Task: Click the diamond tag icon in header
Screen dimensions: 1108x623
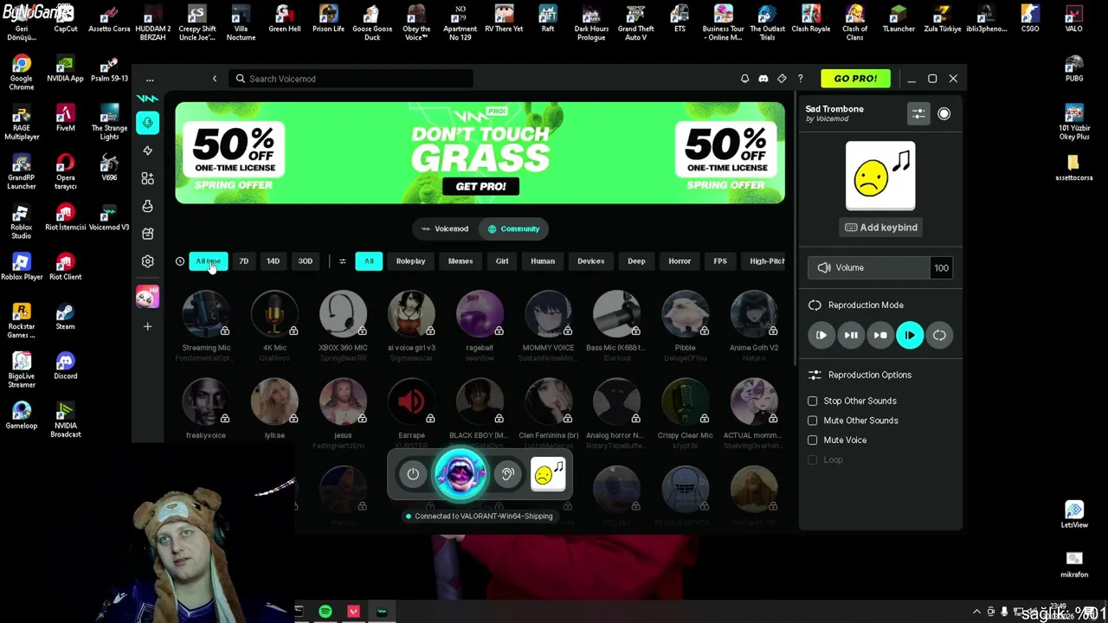Action: click(x=782, y=79)
